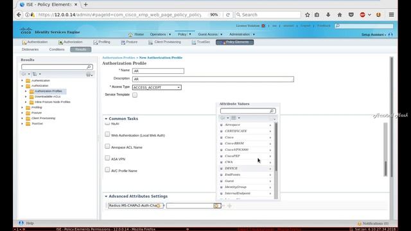Select Policy Elements tab
411x231 pixels.
tap(234, 42)
